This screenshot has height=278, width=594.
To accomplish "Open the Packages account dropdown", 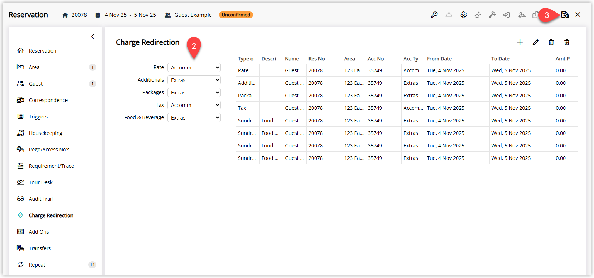I will pos(194,93).
